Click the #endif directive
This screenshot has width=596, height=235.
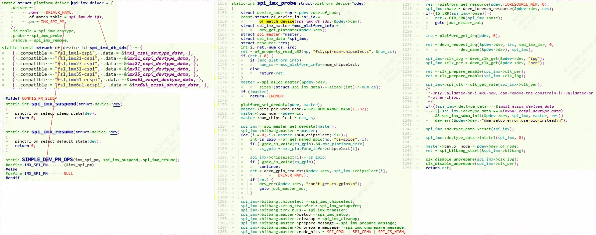coord(13,178)
